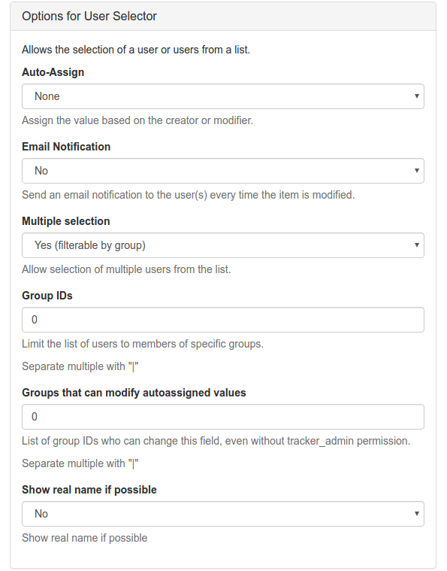Image resolution: width=447 pixels, height=571 pixels.
Task: Click the Auto-Assign field label
Action: (x=53, y=72)
